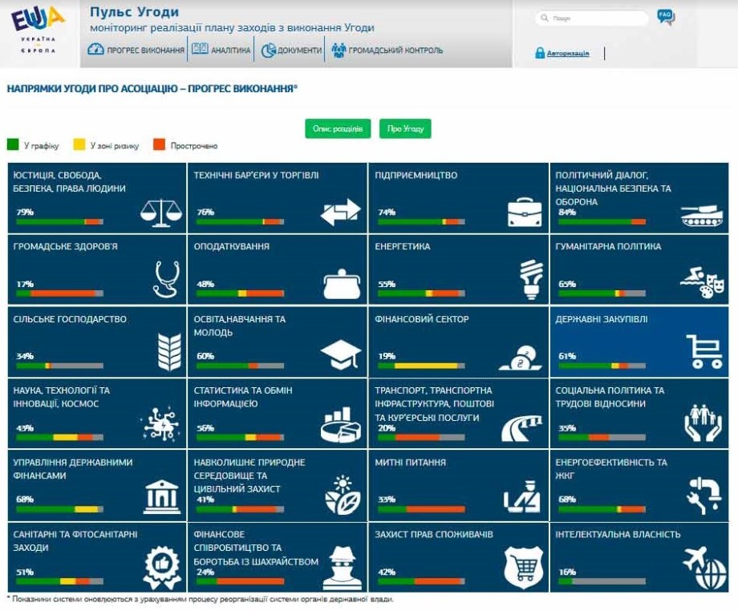
Task: Click the bank building icon for state finances
Action: [x=162, y=496]
